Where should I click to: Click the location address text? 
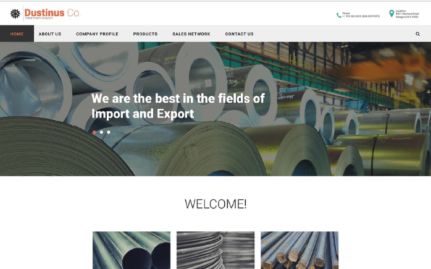pos(407,15)
